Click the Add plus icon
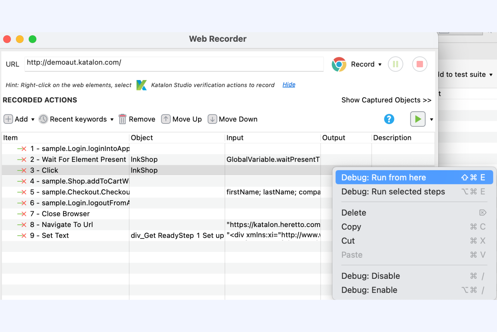The height and width of the screenshot is (332, 497). (x=8, y=119)
